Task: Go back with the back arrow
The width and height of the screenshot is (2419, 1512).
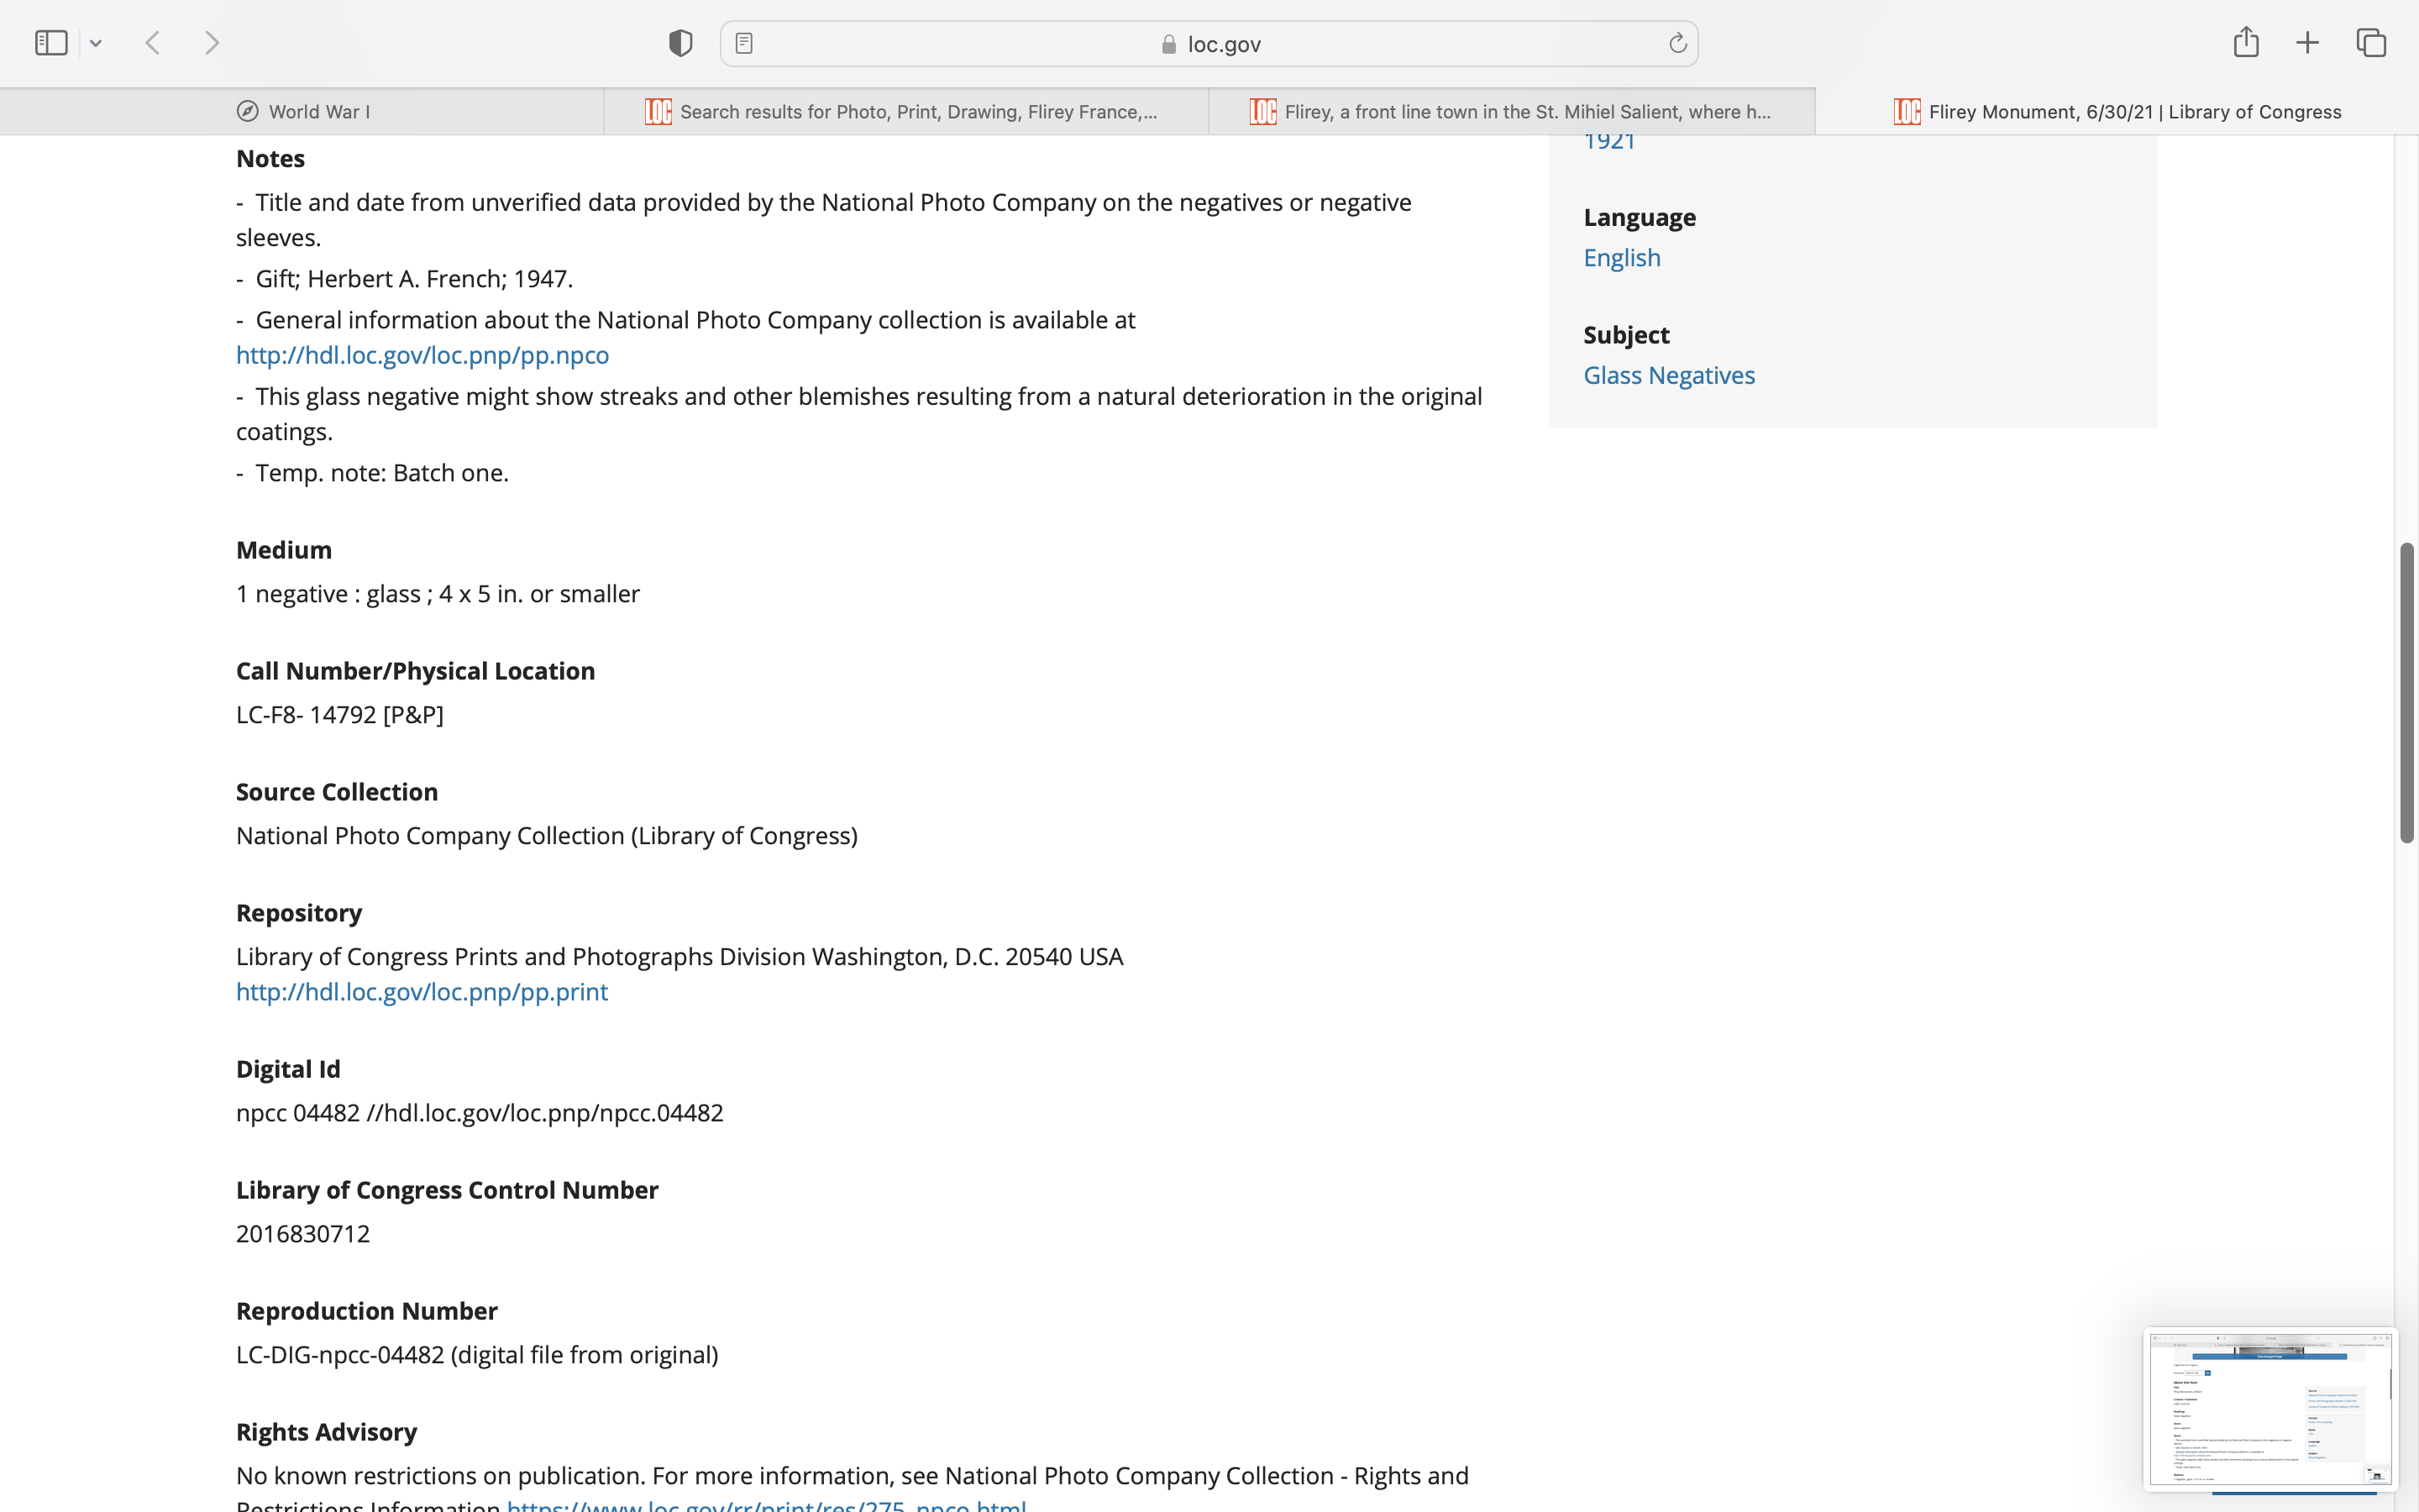Action: click(x=153, y=43)
